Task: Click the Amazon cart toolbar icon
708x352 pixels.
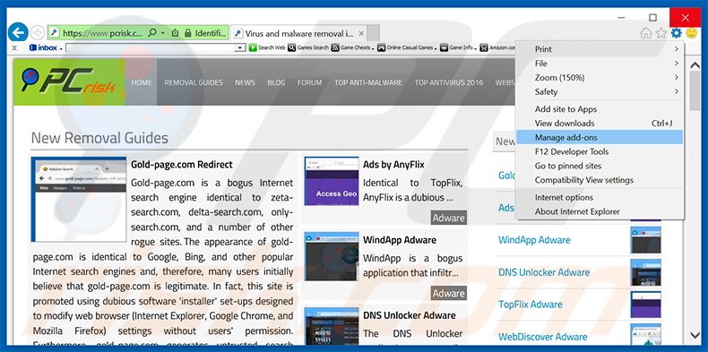Action: pos(484,47)
